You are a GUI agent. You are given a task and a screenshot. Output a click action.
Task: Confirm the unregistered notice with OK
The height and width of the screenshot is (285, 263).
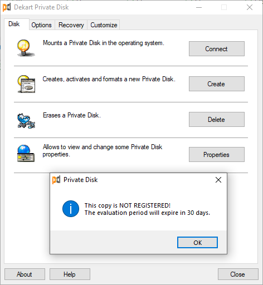pyautogui.click(x=197, y=243)
